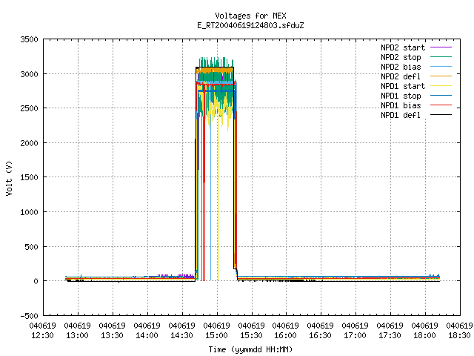
Task: Click the yellow NPD1 start legend line
Action: 441,86
